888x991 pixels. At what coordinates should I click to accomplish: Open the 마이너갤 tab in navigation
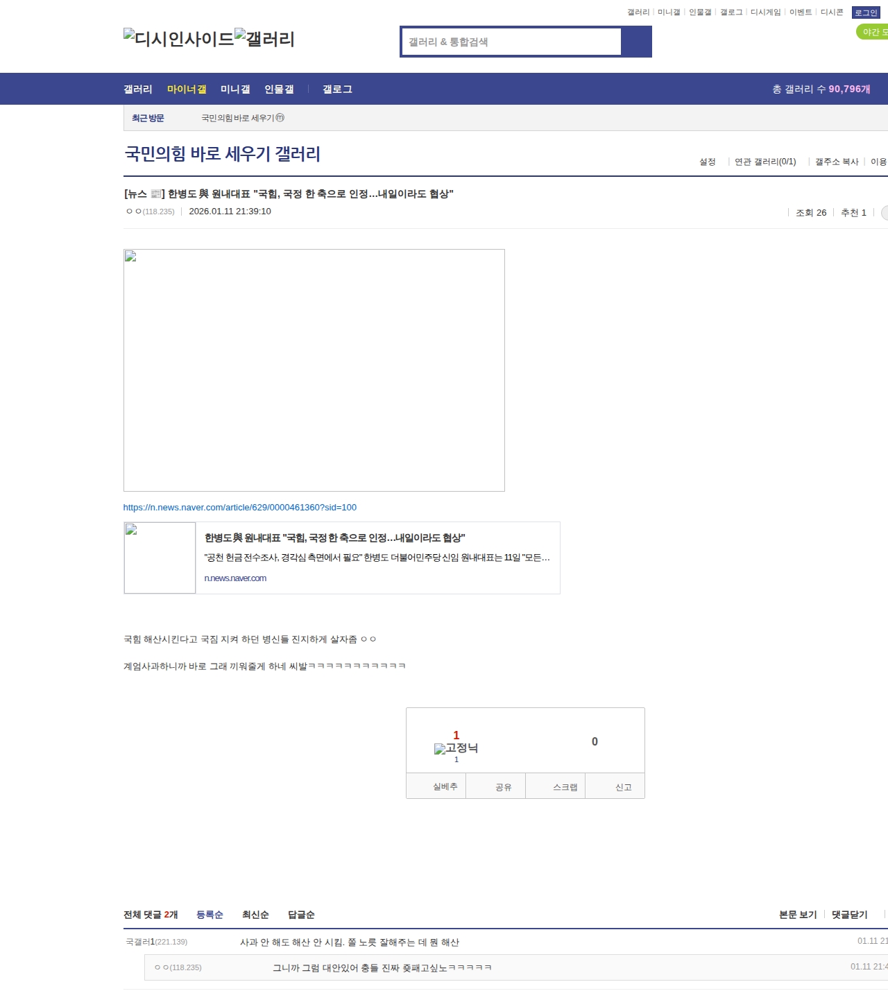pyautogui.click(x=187, y=89)
